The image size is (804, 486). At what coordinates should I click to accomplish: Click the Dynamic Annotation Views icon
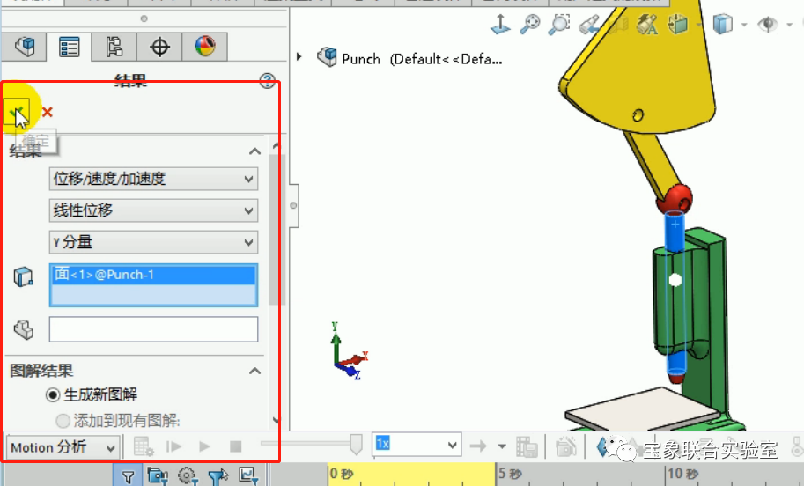647,24
